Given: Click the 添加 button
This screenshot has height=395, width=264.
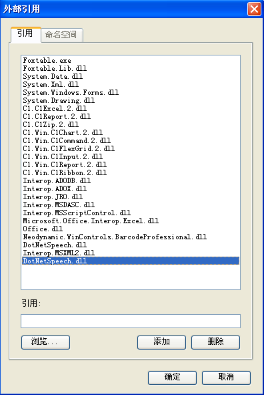Looking at the screenshot, I should pyautogui.click(x=161, y=342).
